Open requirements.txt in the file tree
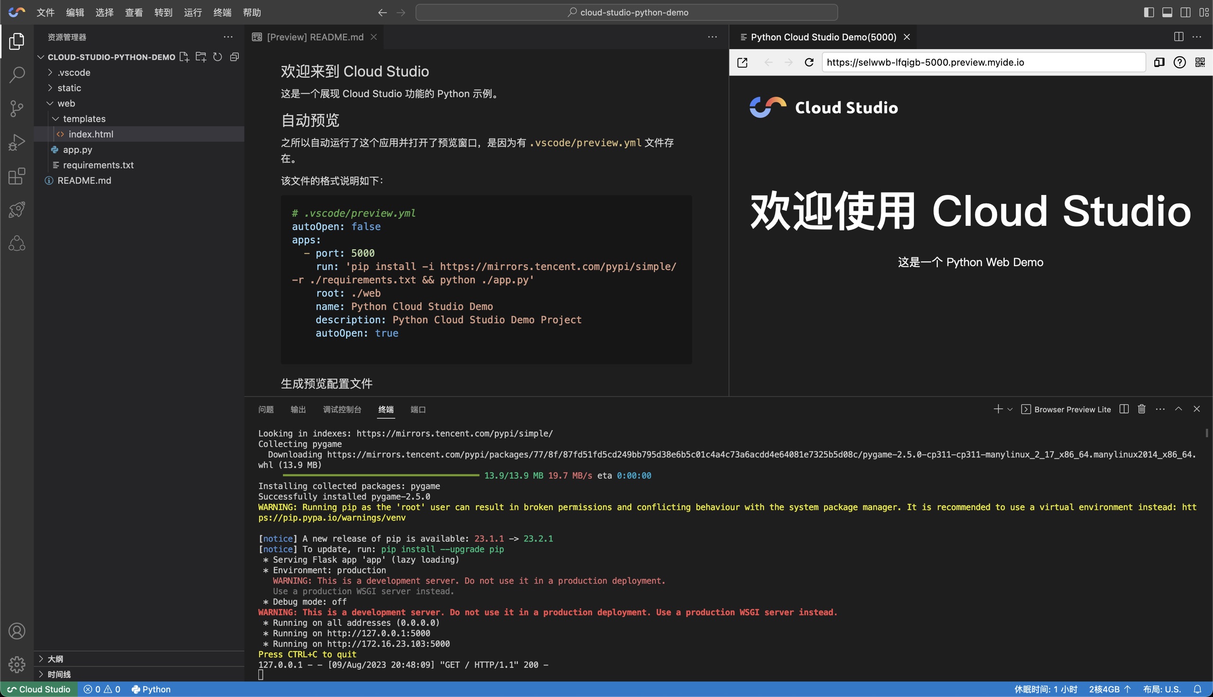Image resolution: width=1213 pixels, height=697 pixels. tap(139, 165)
